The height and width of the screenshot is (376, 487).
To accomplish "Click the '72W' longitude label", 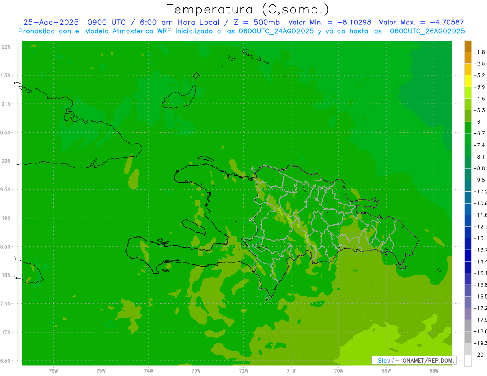I will click(243, 371).
